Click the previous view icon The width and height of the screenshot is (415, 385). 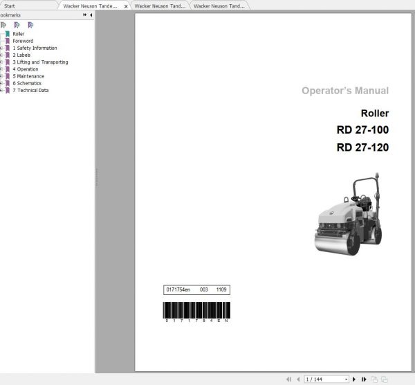pyautogui.click(x=374, y=379)
